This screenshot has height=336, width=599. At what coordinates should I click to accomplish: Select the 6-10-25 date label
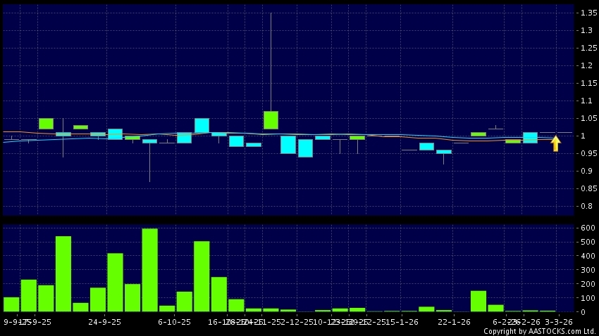[175, 322]
